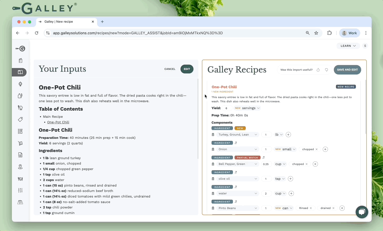The height and width of the screenshot is (231, 383).
Task: Edit the Bell Pepper quantity 0.25 field
Action: pyautogui.click(x=266, y=164)
